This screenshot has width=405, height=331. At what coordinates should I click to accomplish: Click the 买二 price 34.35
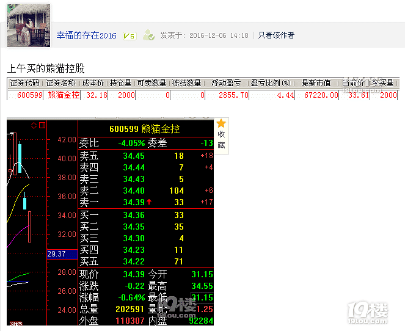(x=134, y=227)
